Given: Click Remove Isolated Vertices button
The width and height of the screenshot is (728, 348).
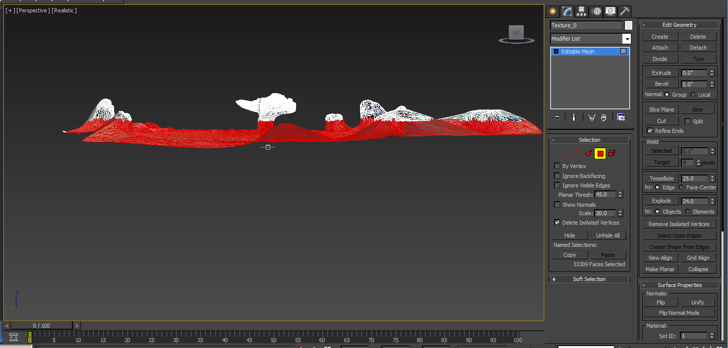Looking at the screenshot, I should click(x=679, y=224).
